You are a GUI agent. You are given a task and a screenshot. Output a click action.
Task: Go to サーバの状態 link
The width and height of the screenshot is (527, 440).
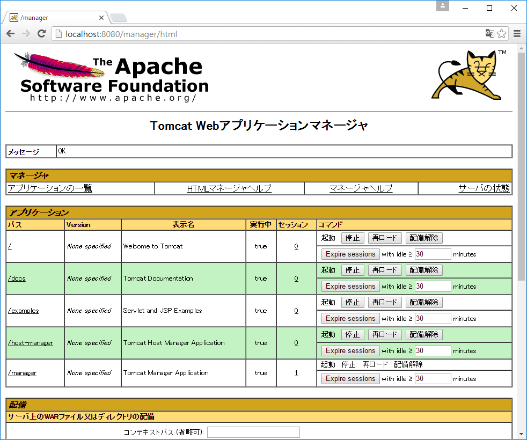point(484,188)
